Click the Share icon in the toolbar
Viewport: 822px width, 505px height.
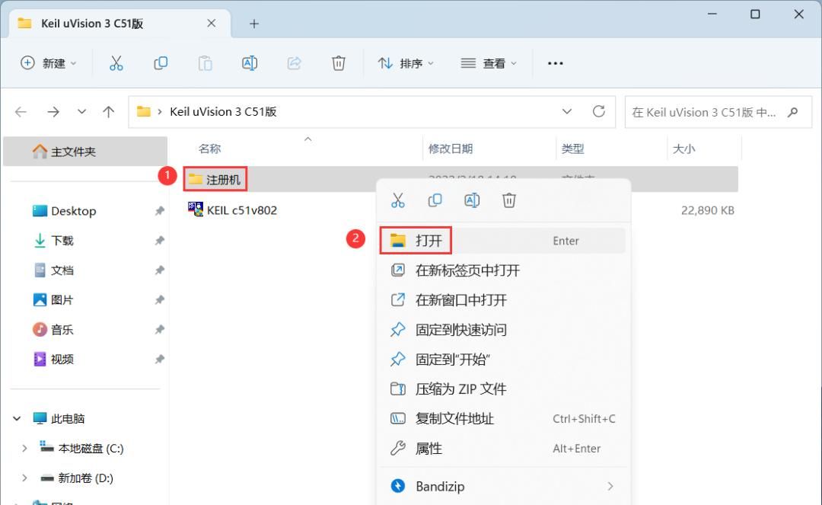pyautogui.click(x=294, y=63)
